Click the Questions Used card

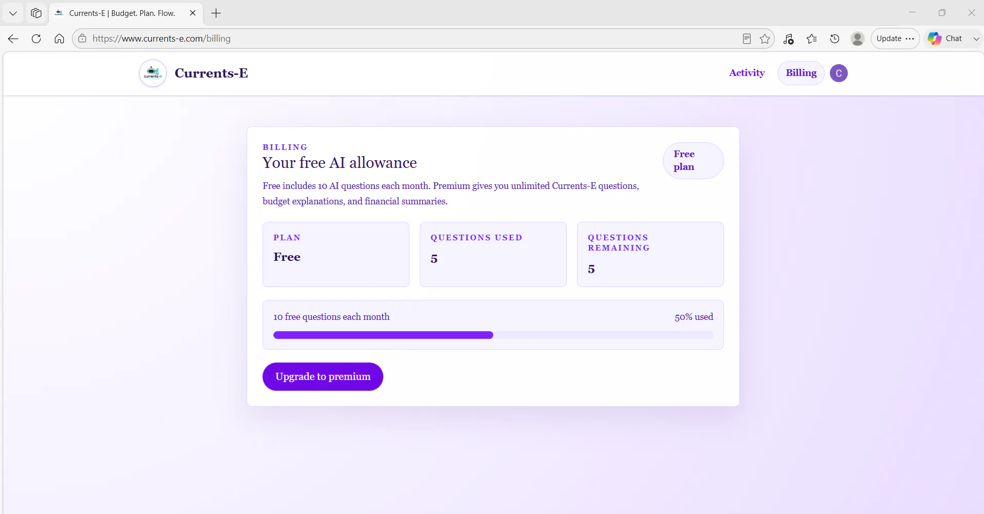point(493,254)
